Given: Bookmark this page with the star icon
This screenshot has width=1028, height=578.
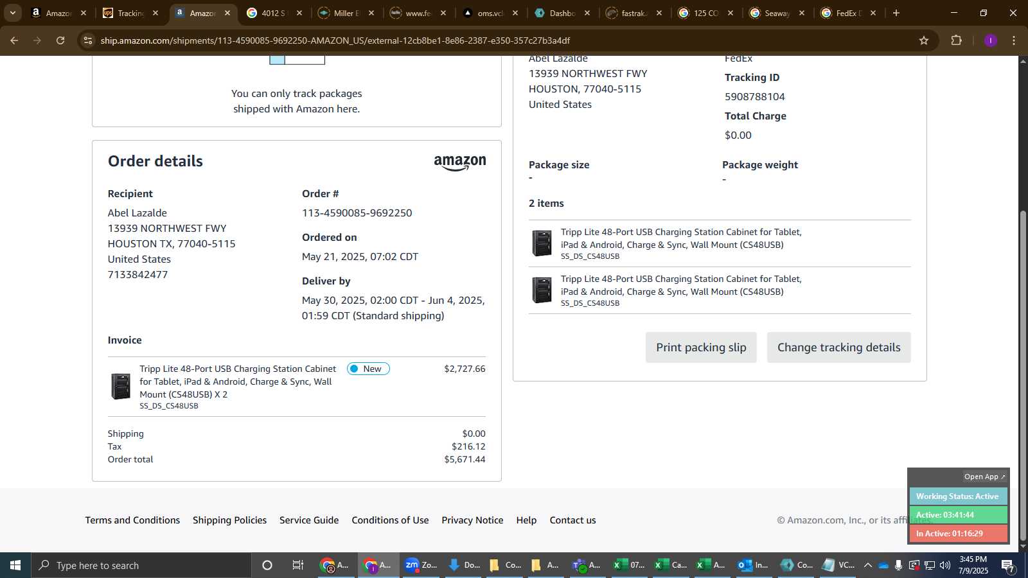Looking at the screenshot, I should tap(924, 40).
